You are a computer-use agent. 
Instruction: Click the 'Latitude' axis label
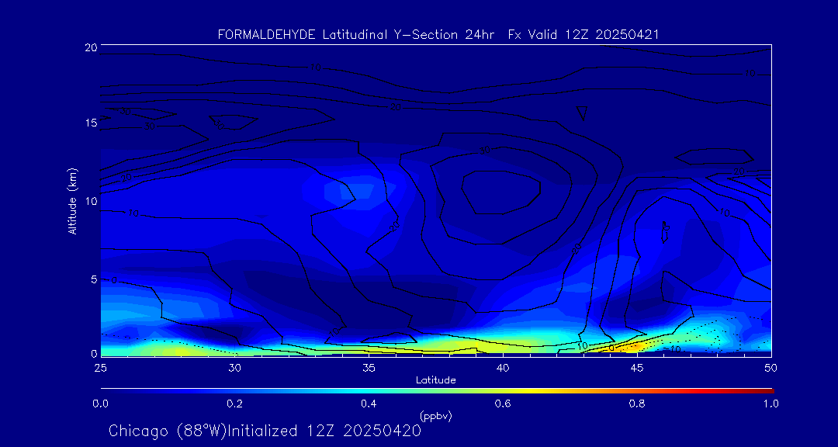point(436,380)
